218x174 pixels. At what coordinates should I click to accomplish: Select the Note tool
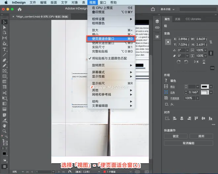click(x=4, y=115)
